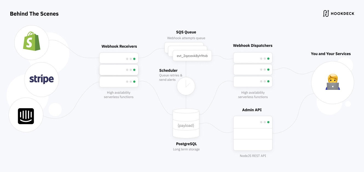The width and height of the screenshot is (364, 172).
Task: Select the middle Webhook Dispatchers server box
Action: pos(253,70)
